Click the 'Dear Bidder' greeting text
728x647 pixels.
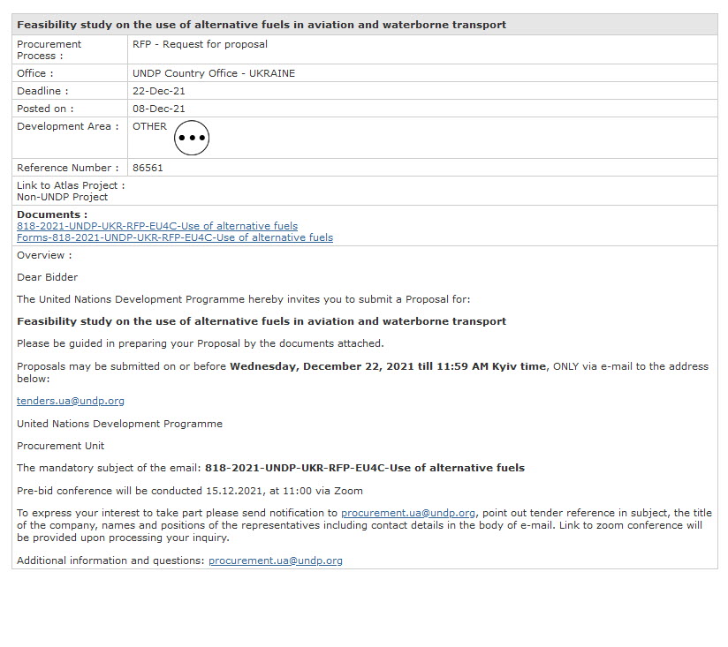point(48,277)
